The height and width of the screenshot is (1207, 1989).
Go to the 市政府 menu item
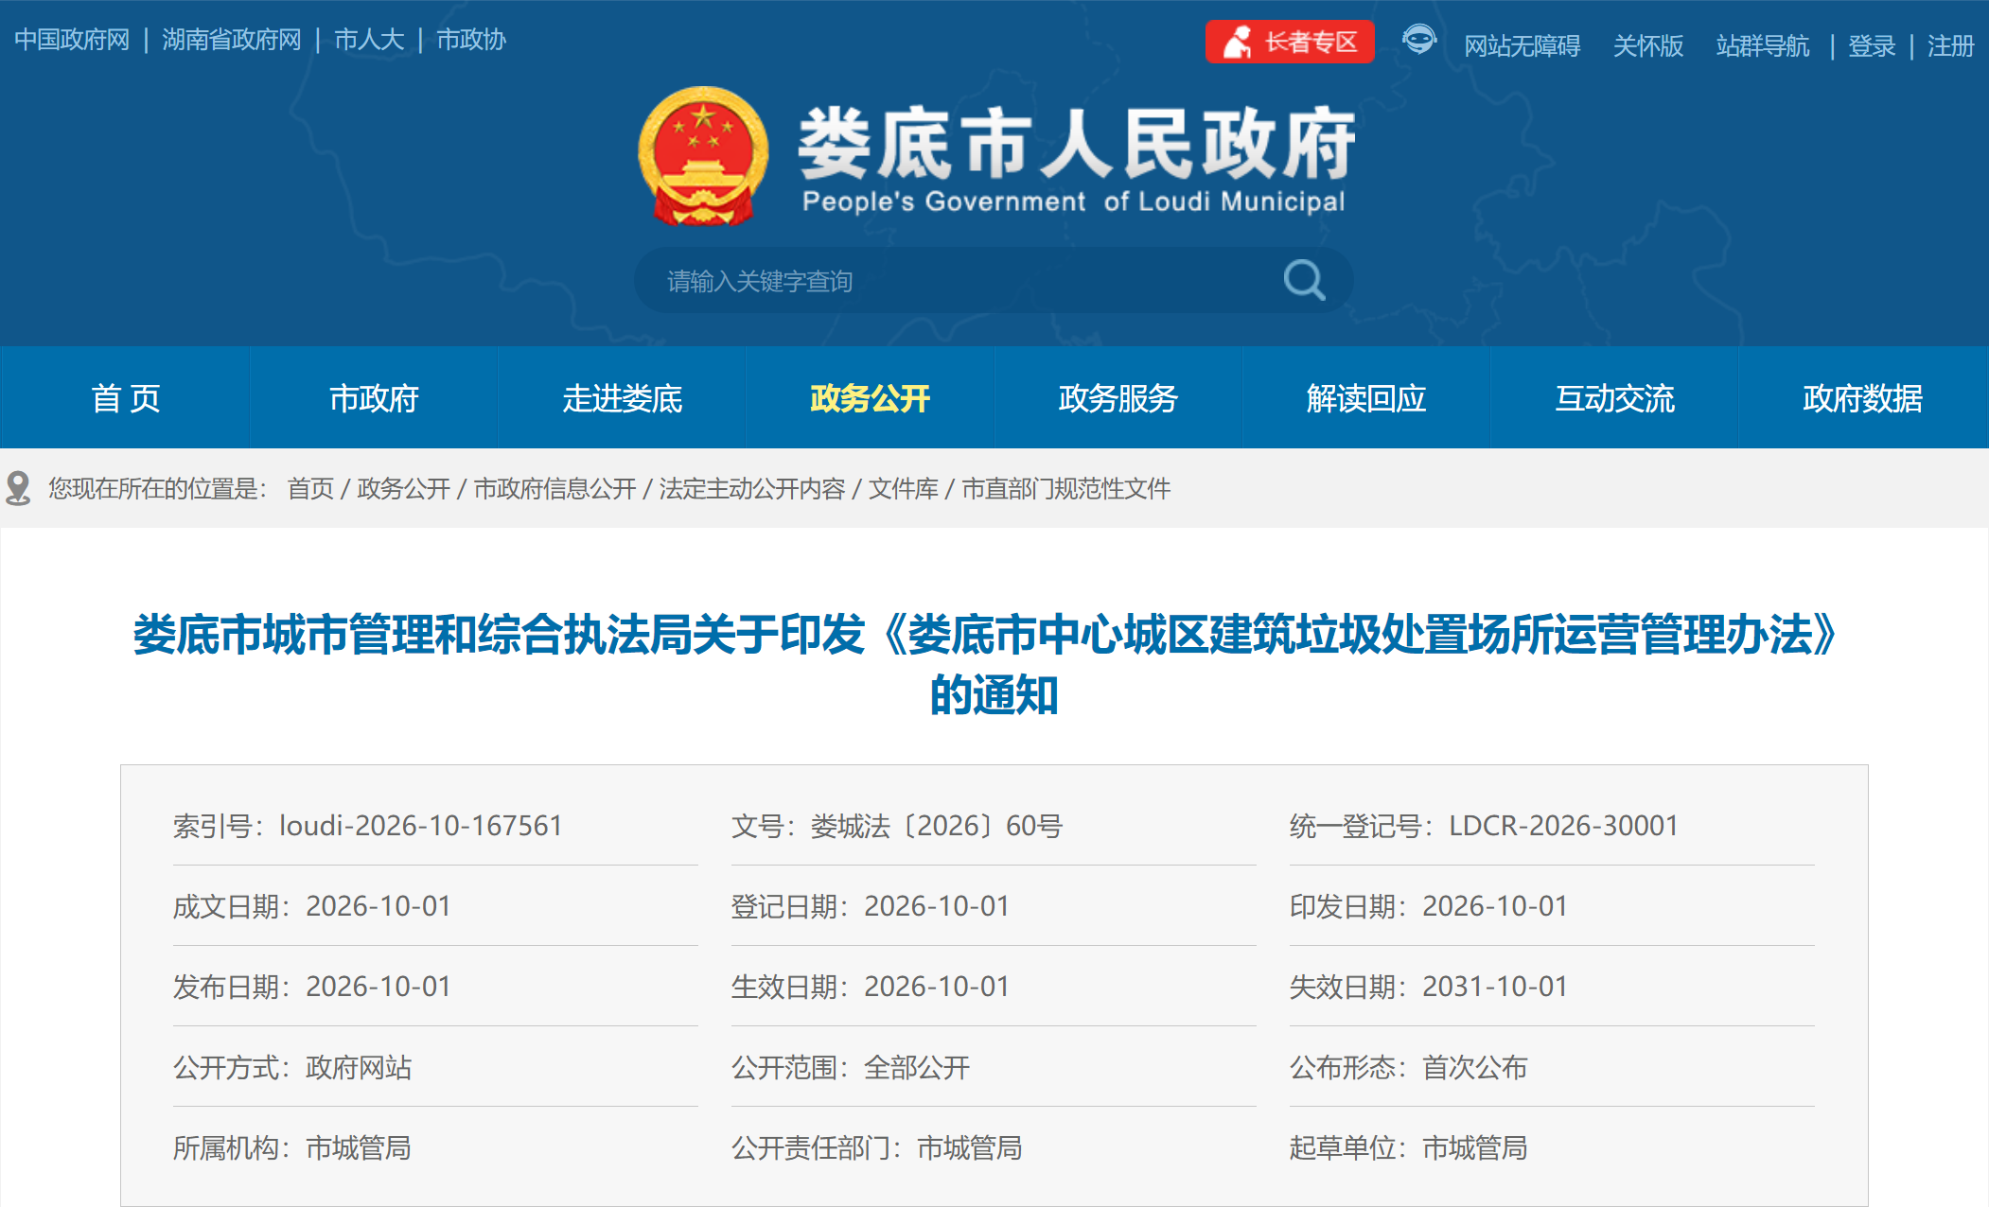(x=374, y=397)
